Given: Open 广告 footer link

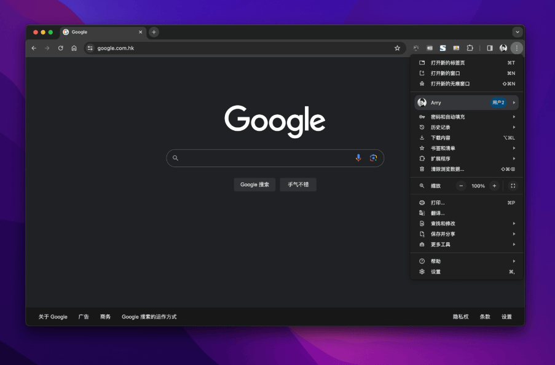Looking at the screenshot, I should (x=84, y=317).
